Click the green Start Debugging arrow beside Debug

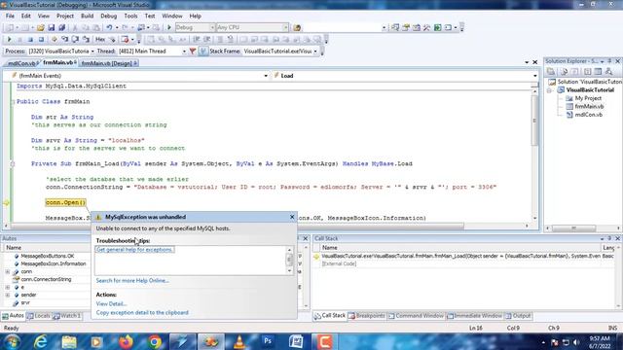[x=169, y=28]
